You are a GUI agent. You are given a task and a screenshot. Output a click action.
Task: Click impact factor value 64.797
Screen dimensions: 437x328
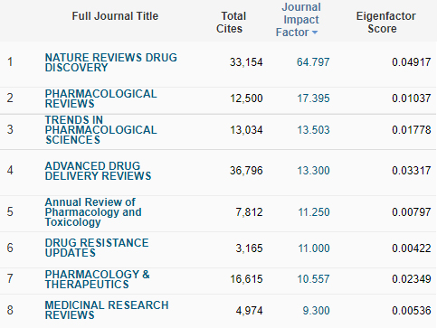[313, 62]
